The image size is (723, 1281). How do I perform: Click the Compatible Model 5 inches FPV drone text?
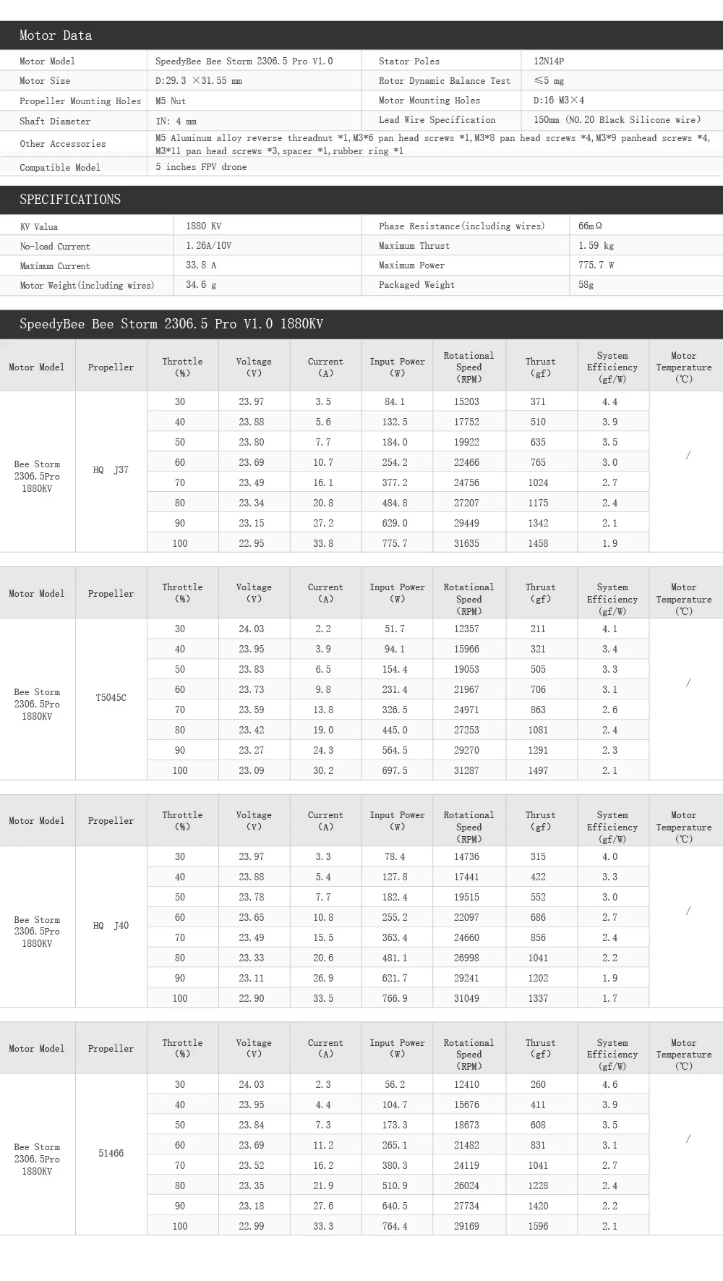pyautogui.click(x=201, y=167)
